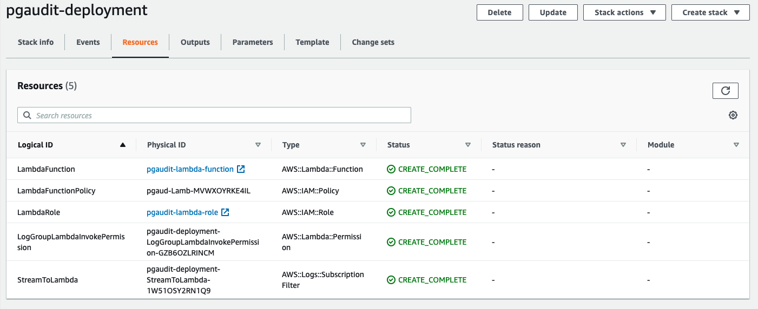Click the refresh resources icon button
This screenshot has height=309, width=758.
point(725,91)
